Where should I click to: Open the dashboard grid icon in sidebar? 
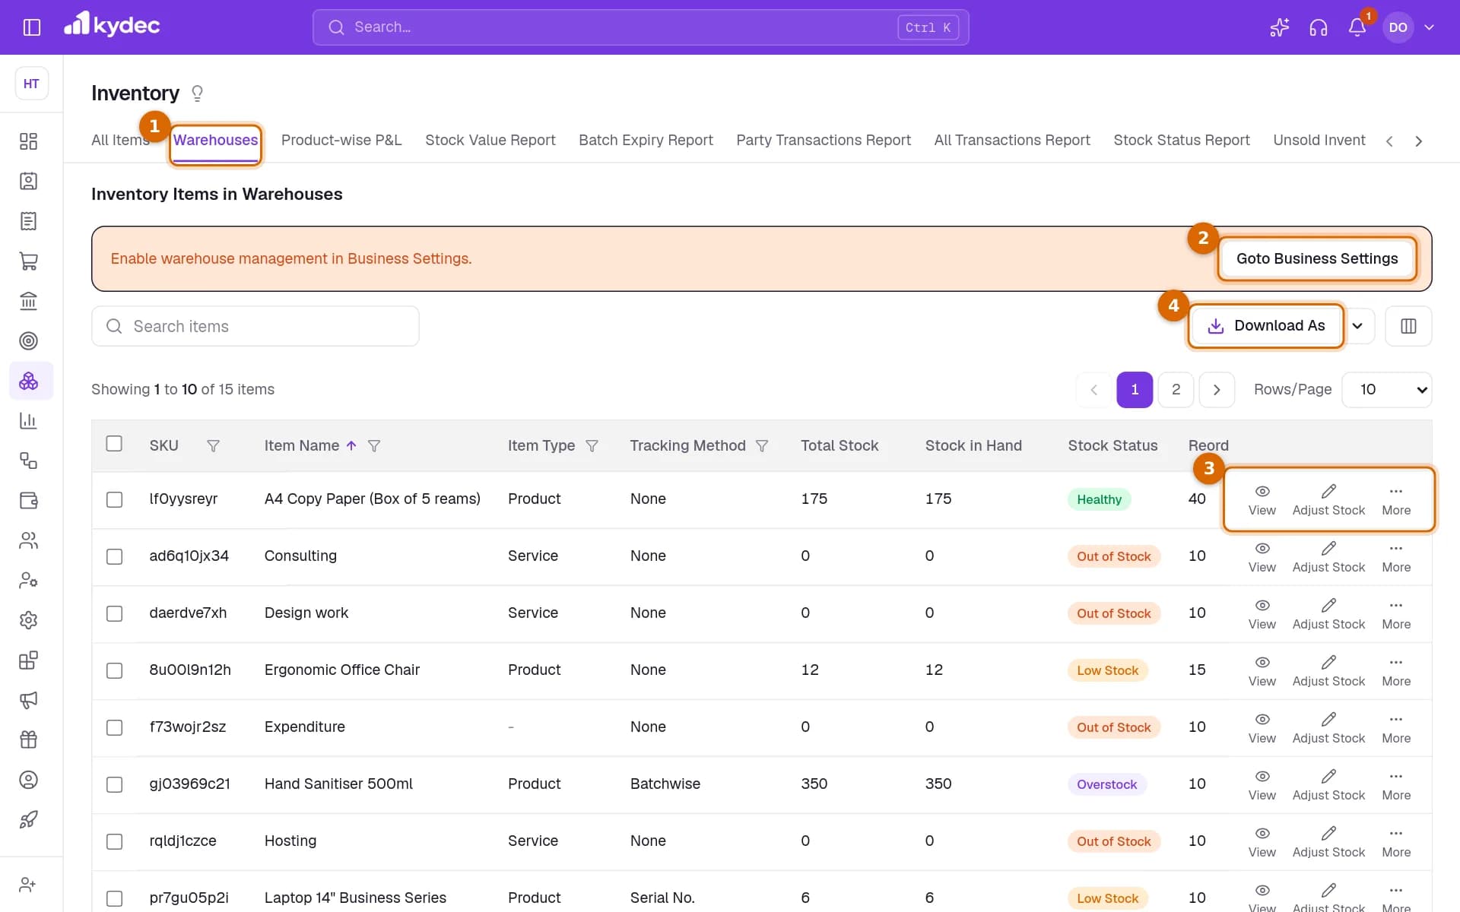click(x=28, y=141)
